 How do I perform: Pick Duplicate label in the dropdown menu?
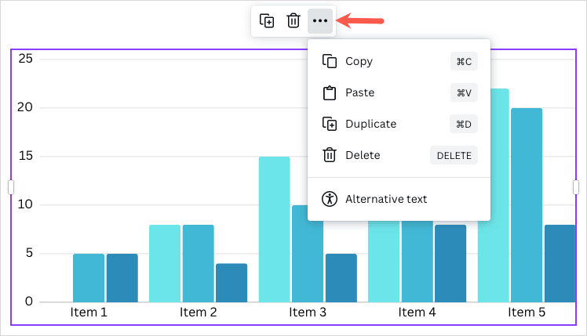tap(370, 124)
